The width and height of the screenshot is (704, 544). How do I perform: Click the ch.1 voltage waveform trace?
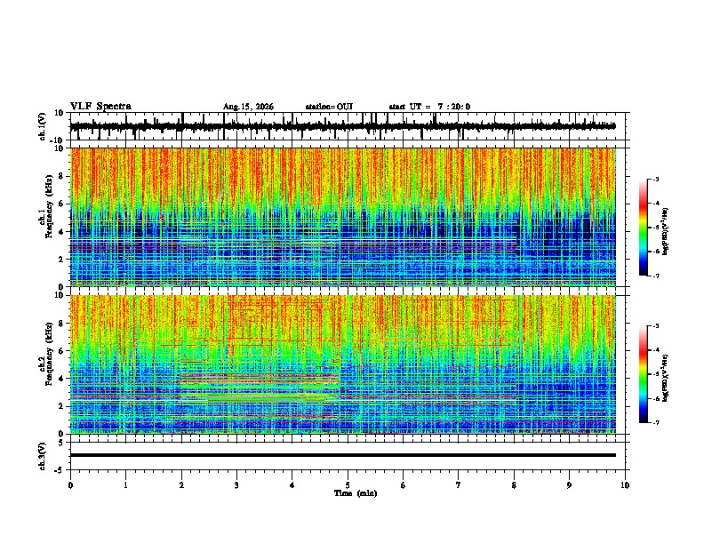[x=343, y=126]
